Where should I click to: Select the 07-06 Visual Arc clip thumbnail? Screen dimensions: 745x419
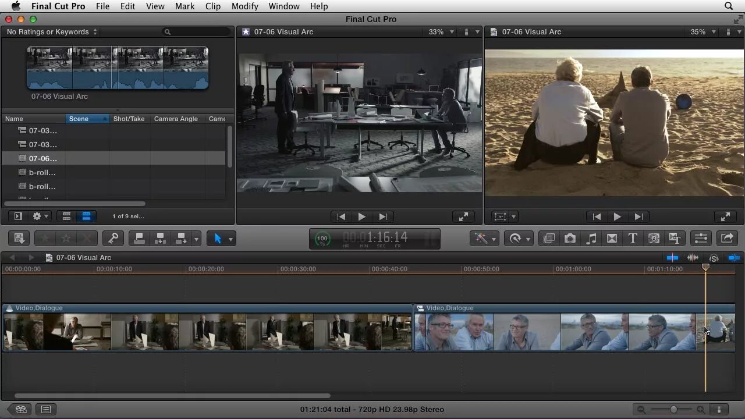point(116,67)
